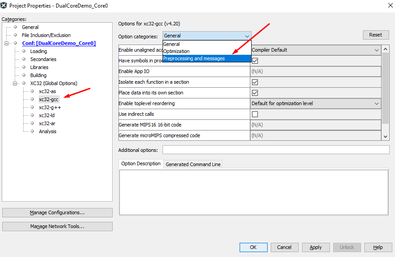Image resolution: width=395 pixels, height=257 pixels.
Task: Select xc32-as compiler node
Action: coord(47,91)
